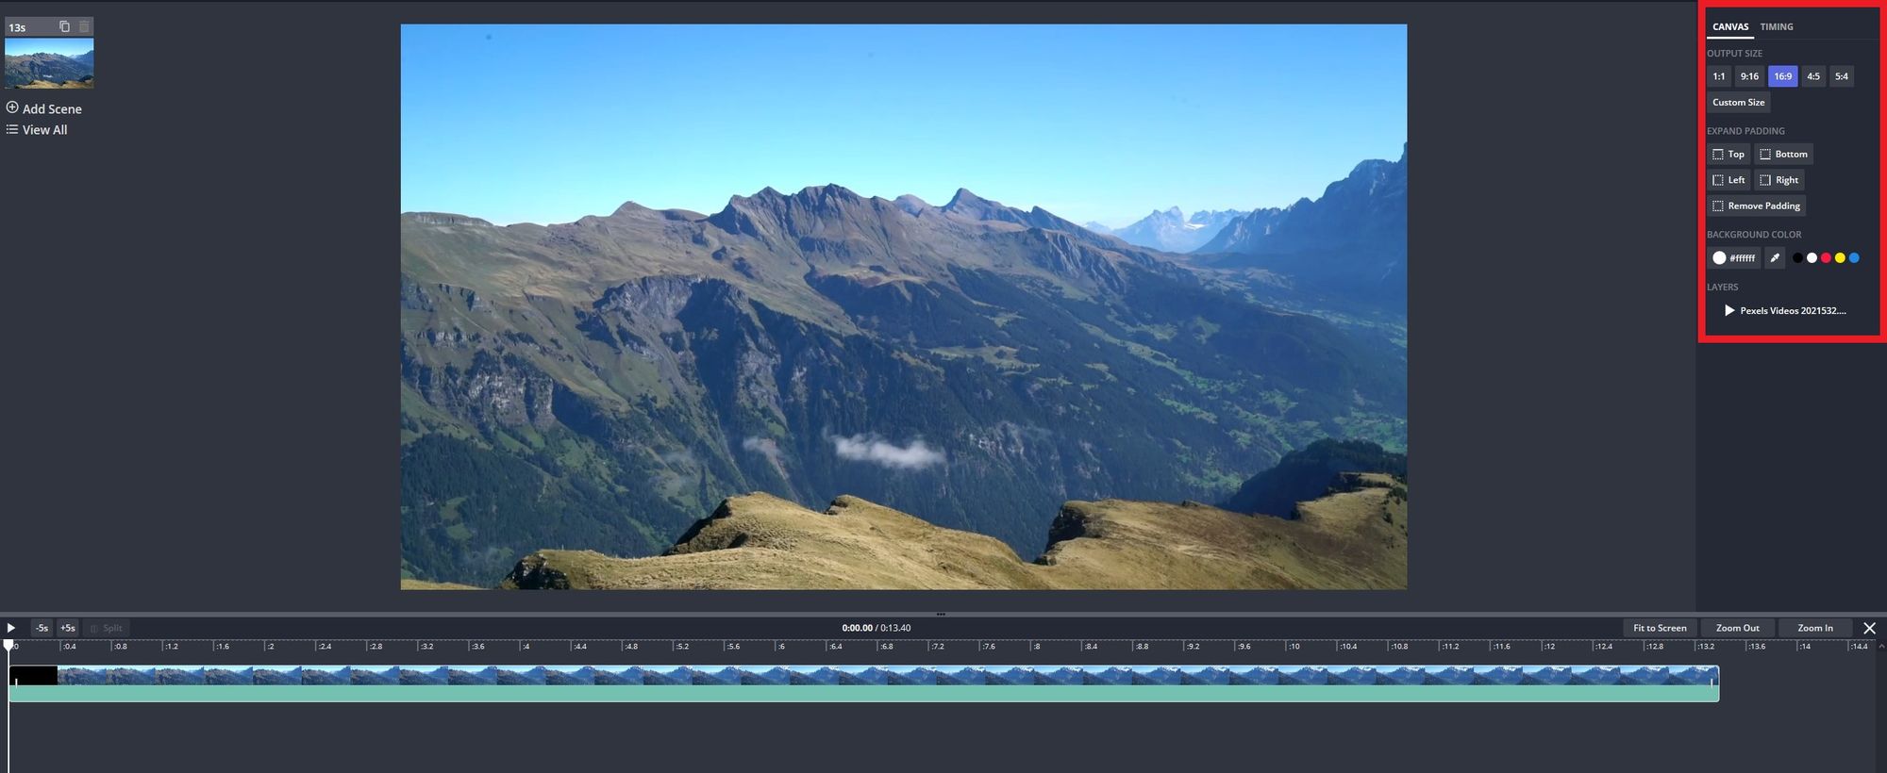
Task: Add a new scene with plus icon
Action: tap(12, 108)
